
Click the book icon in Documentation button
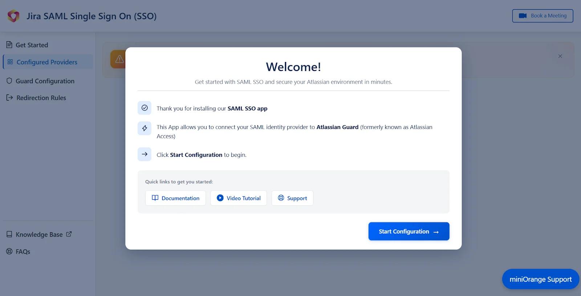coord(155,198)
